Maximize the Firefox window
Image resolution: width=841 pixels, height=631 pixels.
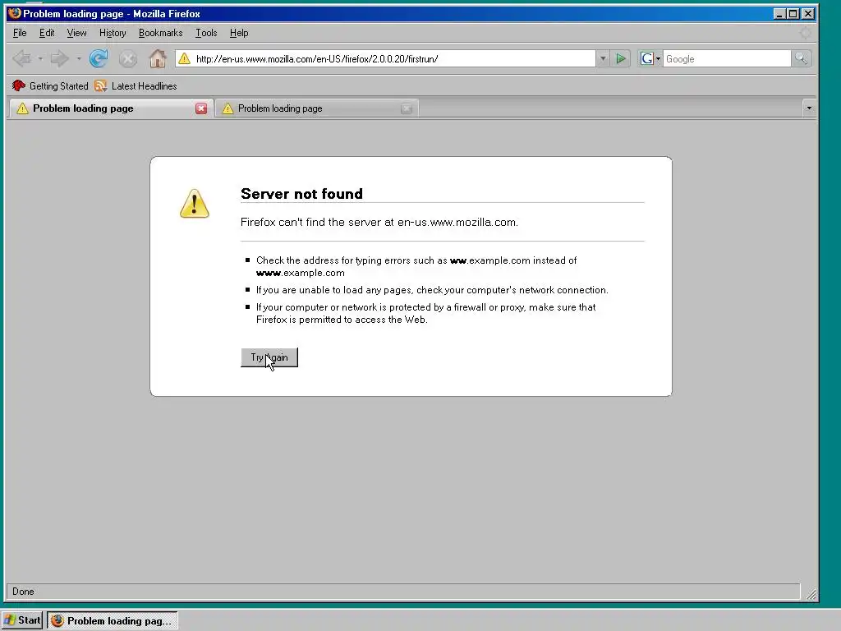793,14
